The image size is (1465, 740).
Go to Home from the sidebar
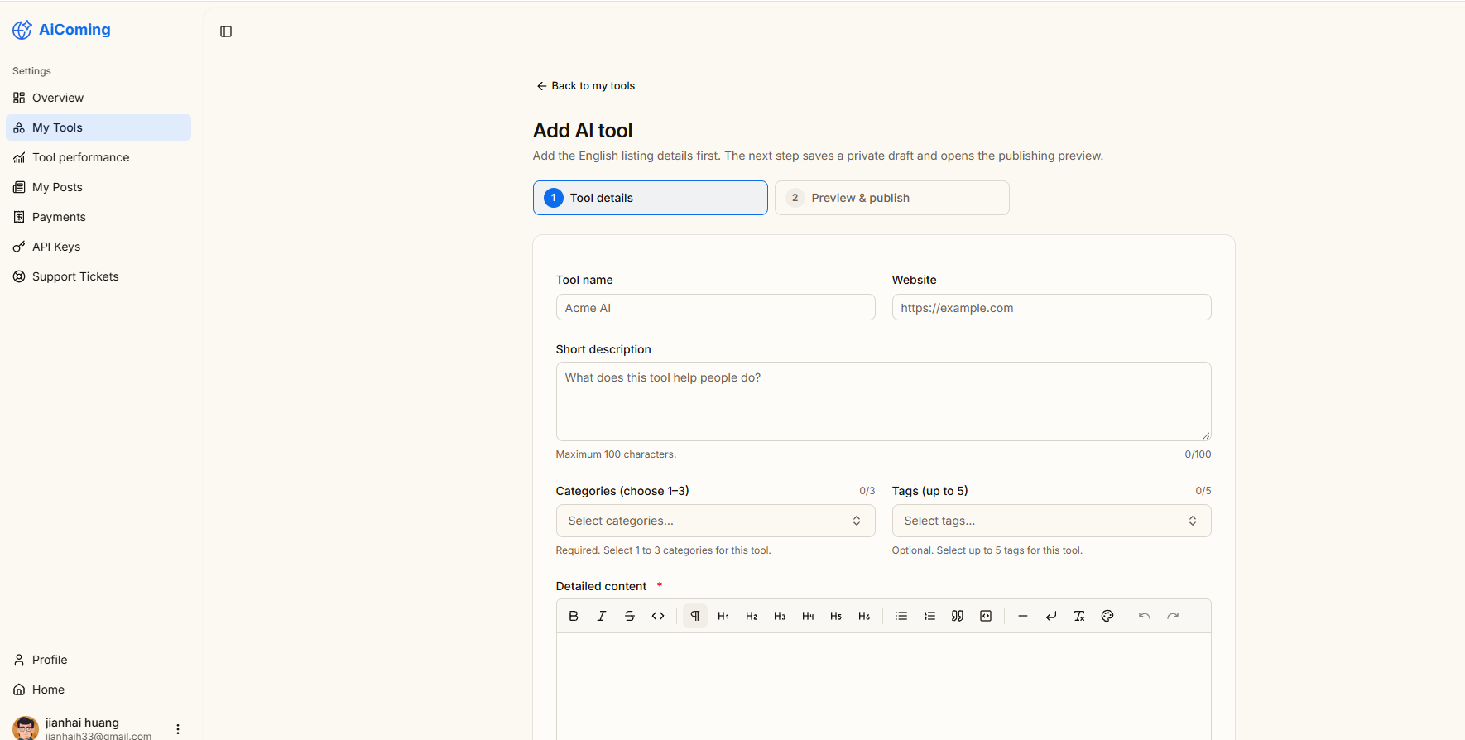(98, 690)
